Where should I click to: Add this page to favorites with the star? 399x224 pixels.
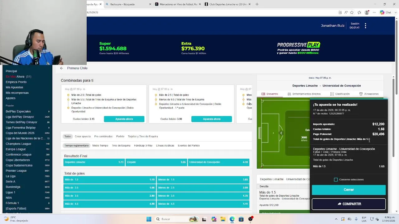(x=352, y=12)
